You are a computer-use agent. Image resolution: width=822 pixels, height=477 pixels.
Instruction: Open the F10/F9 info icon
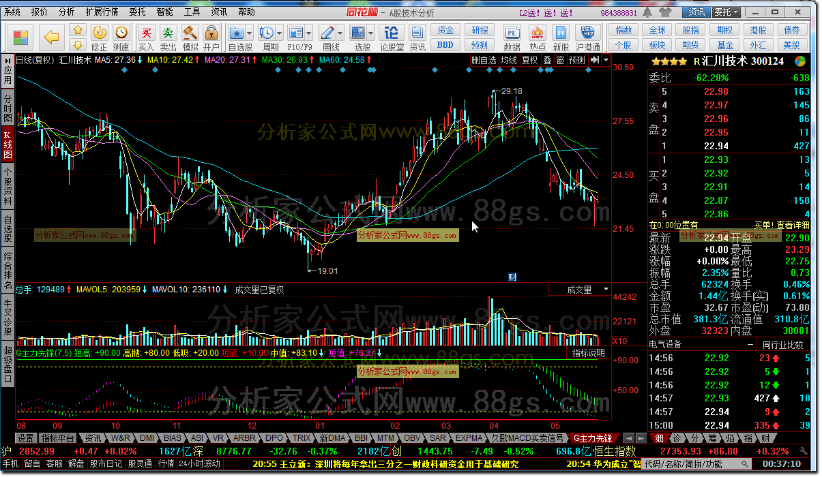coord(296,33)
